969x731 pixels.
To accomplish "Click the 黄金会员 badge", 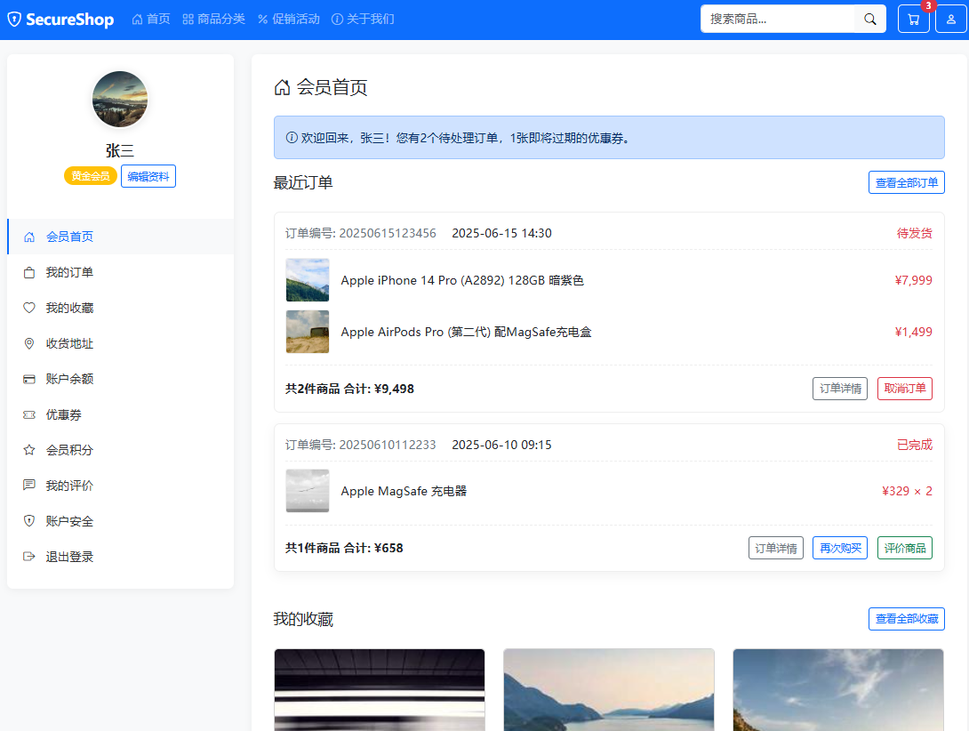I will 90,176.
